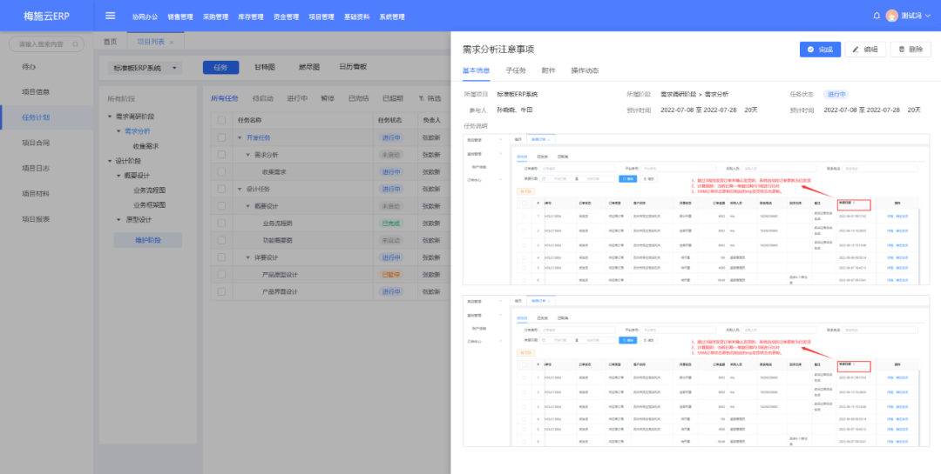
Task: Open the 项目管理 top menu
Action: [321, 17]
